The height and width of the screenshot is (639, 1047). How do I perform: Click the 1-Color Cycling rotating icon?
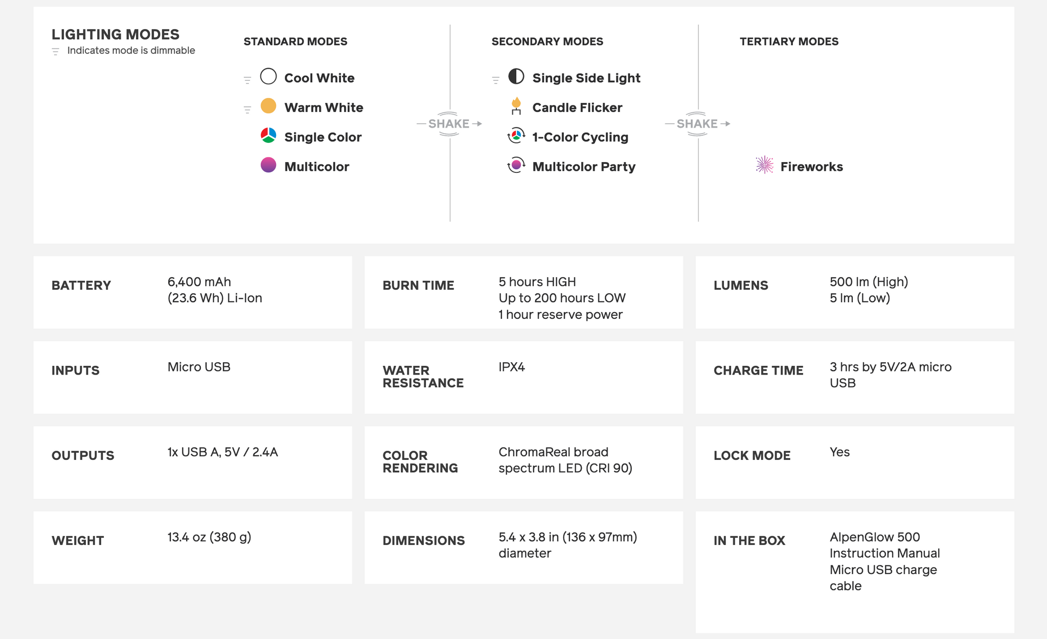516,136
